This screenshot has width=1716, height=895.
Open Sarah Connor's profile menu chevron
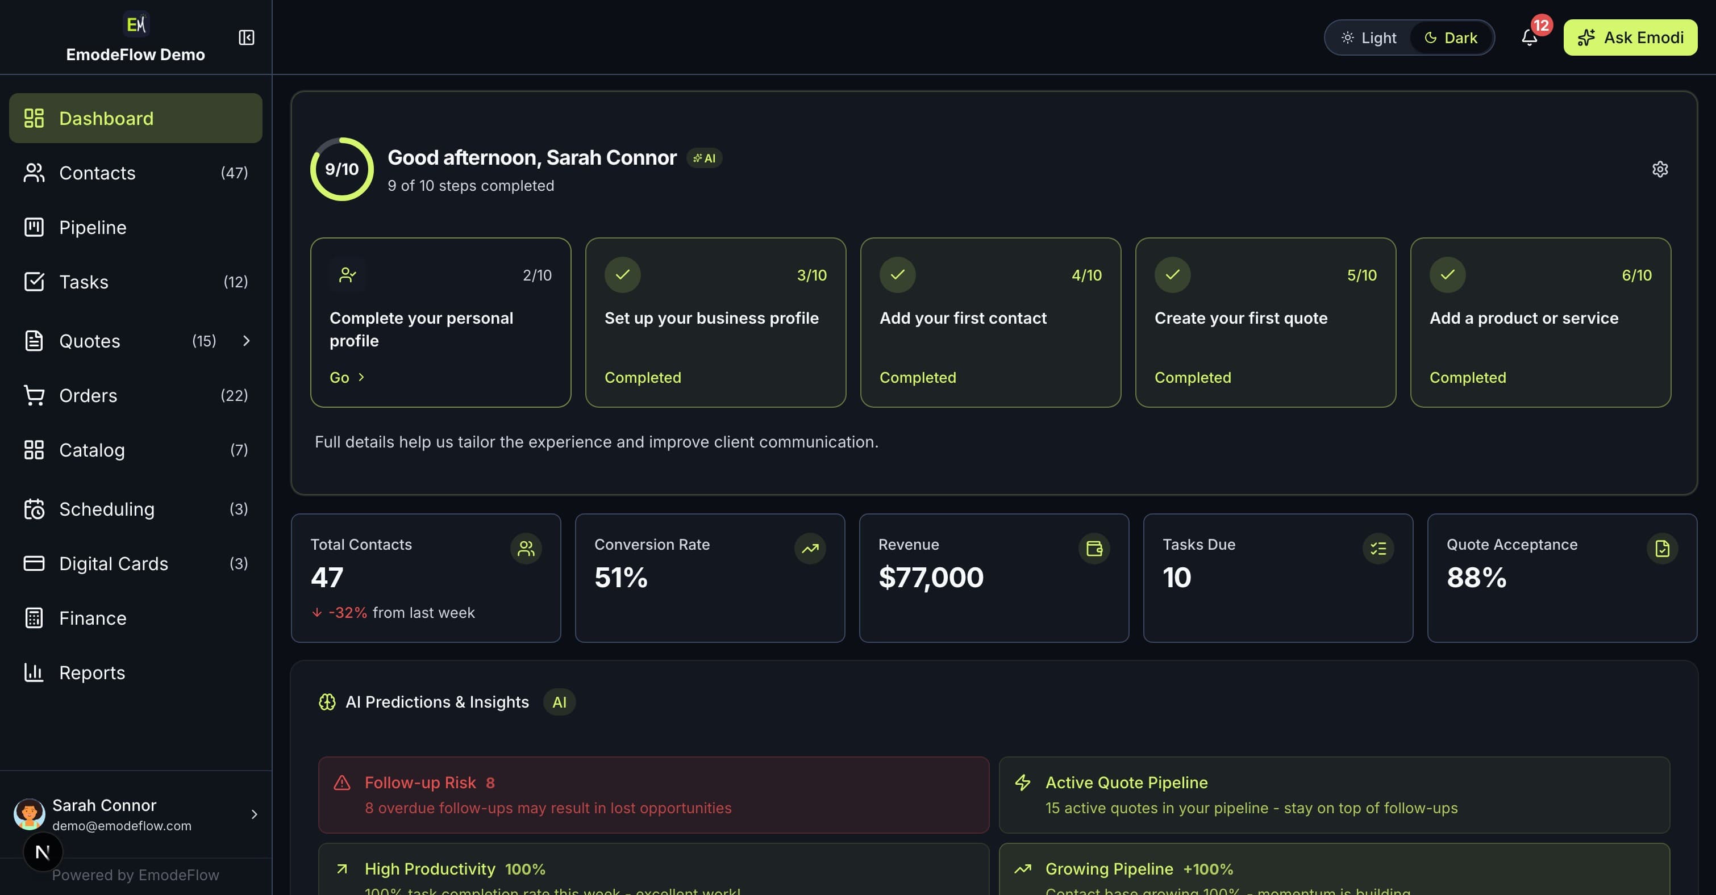254,814
